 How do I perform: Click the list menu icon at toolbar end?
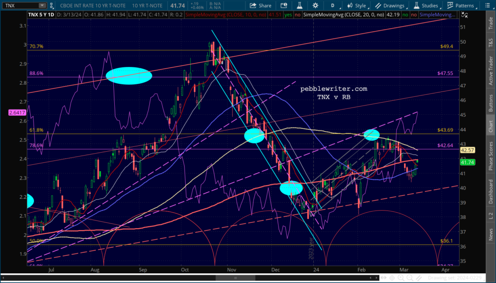point(487,5)
